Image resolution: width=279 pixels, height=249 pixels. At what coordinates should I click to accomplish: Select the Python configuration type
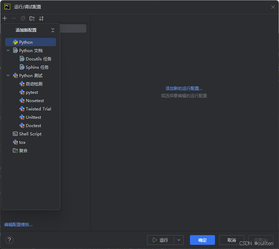(x=31, y=42)
